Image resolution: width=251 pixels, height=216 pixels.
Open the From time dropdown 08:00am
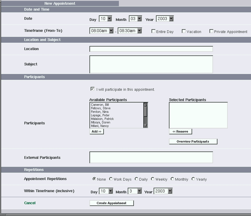(x=102, y=31)
